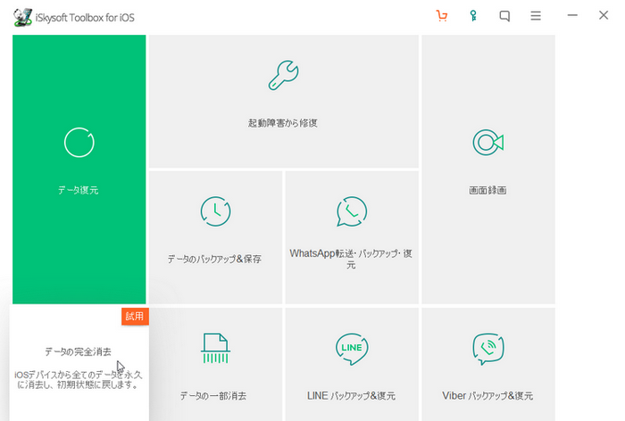Click the screen recorder camera icon
Screen dimensions: 625x421
tap(488, 143)
